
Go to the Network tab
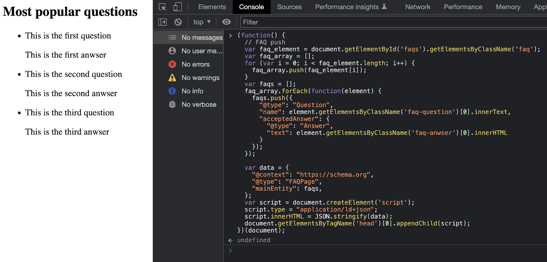click(417, 7)
